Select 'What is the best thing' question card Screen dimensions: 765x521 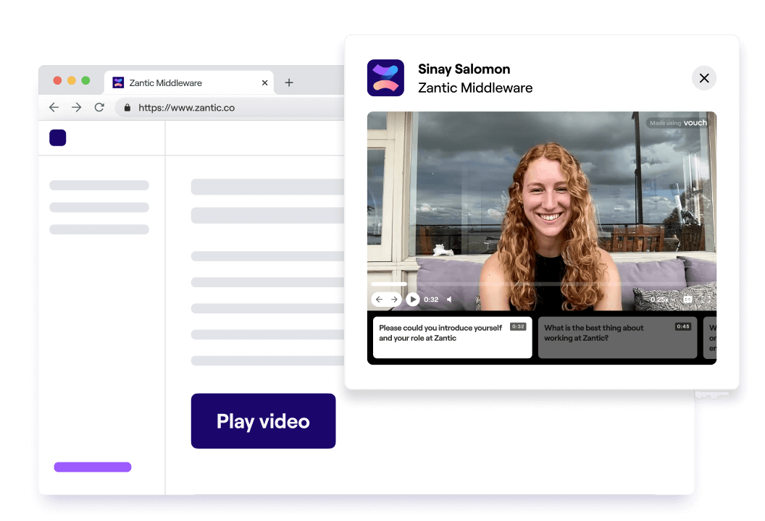click(617, 337)
